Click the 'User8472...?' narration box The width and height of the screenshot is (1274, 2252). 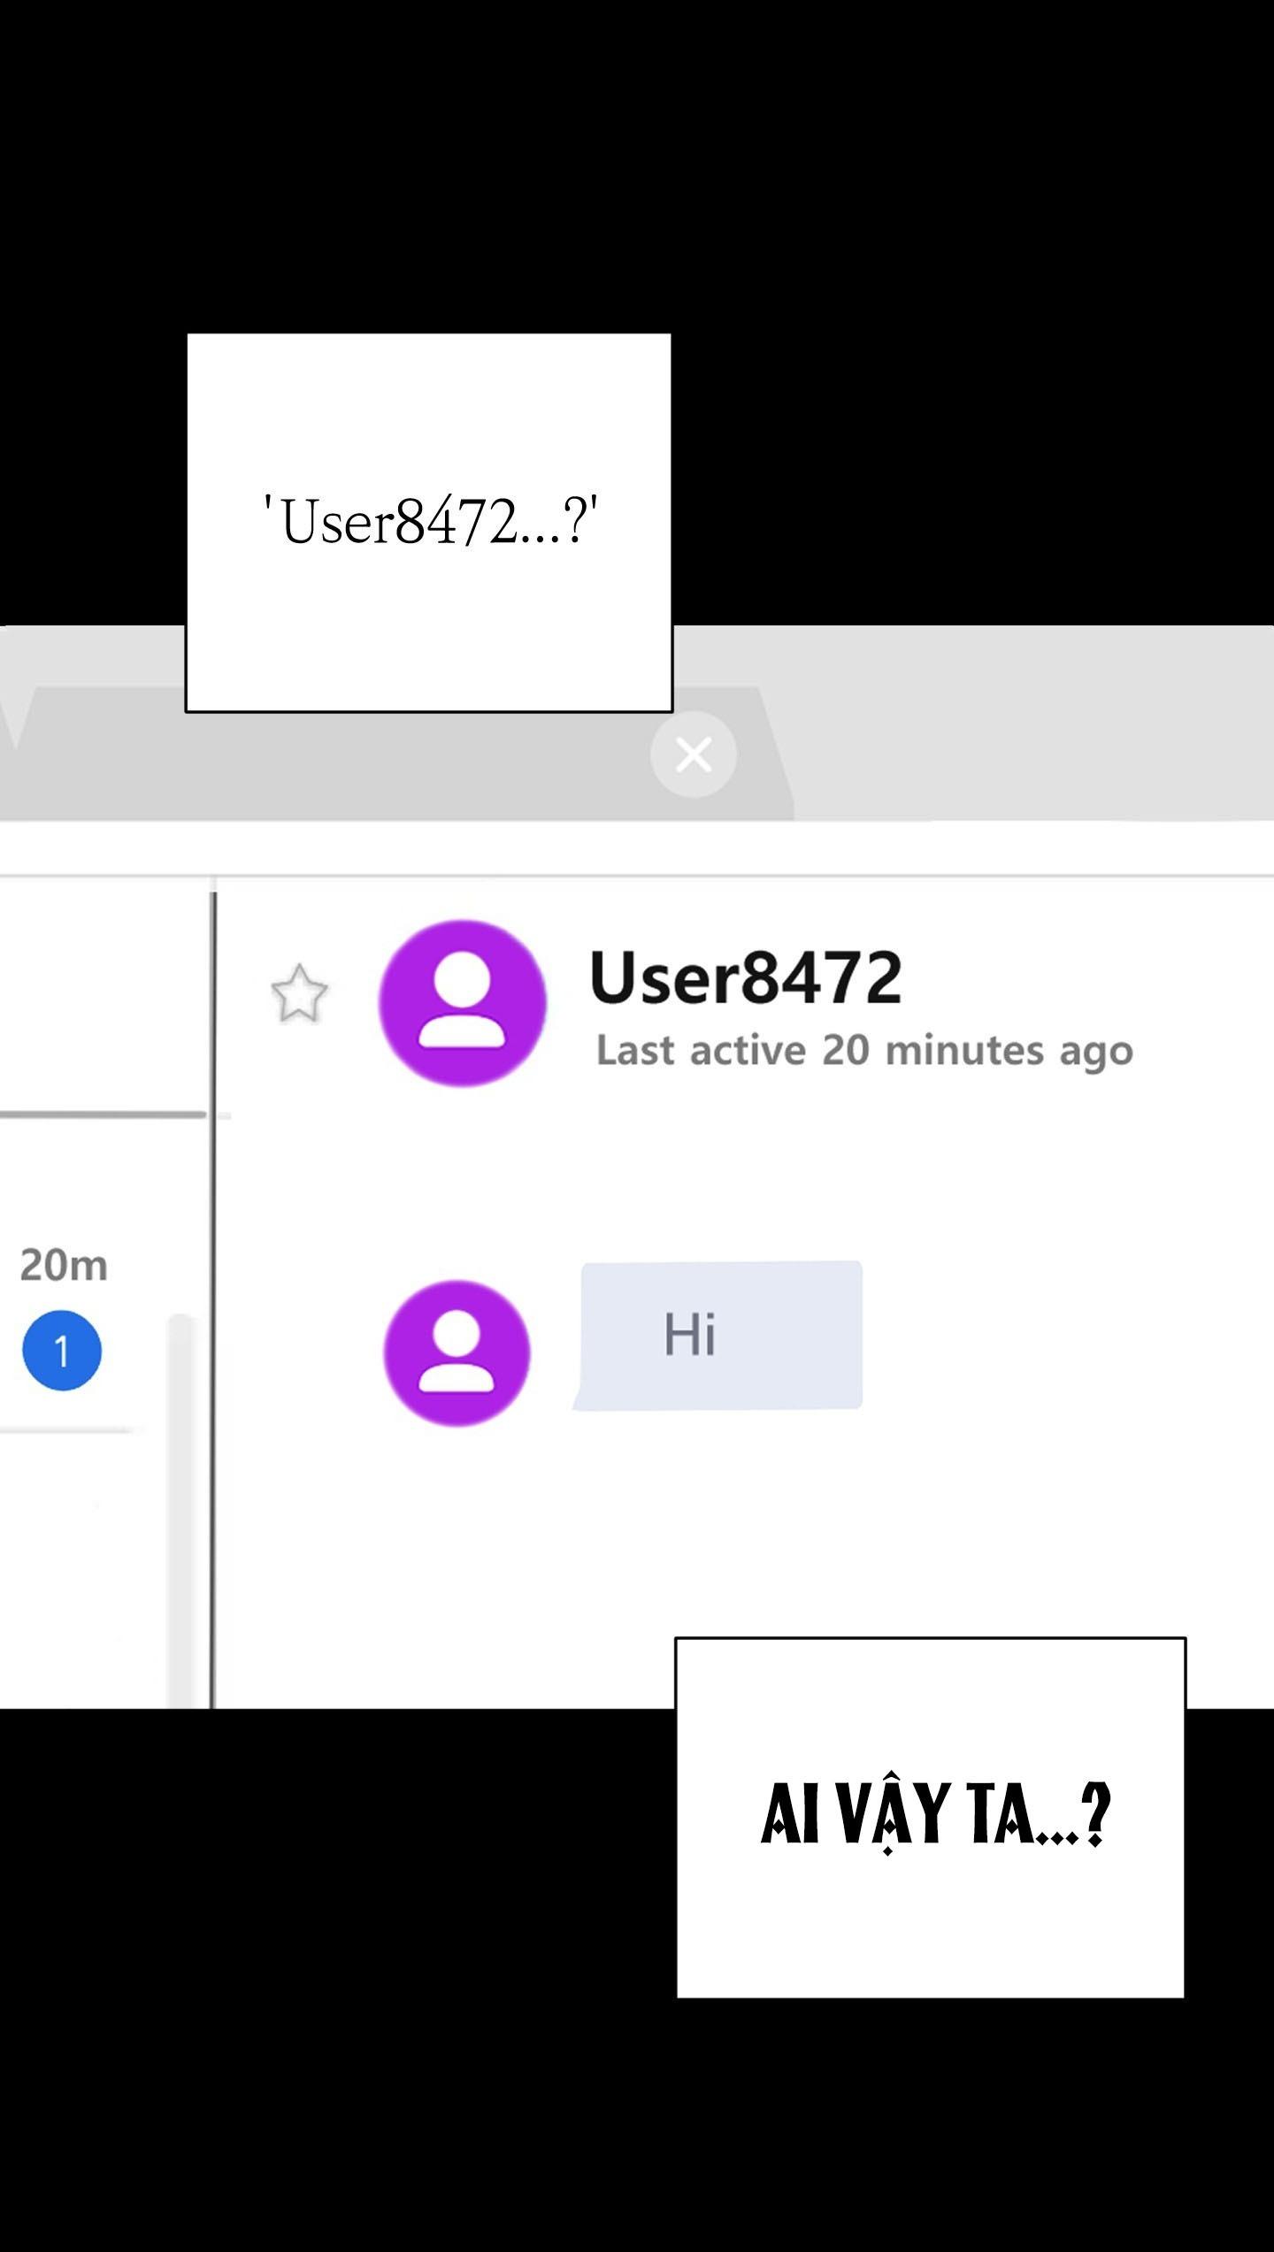coord(429,522)
